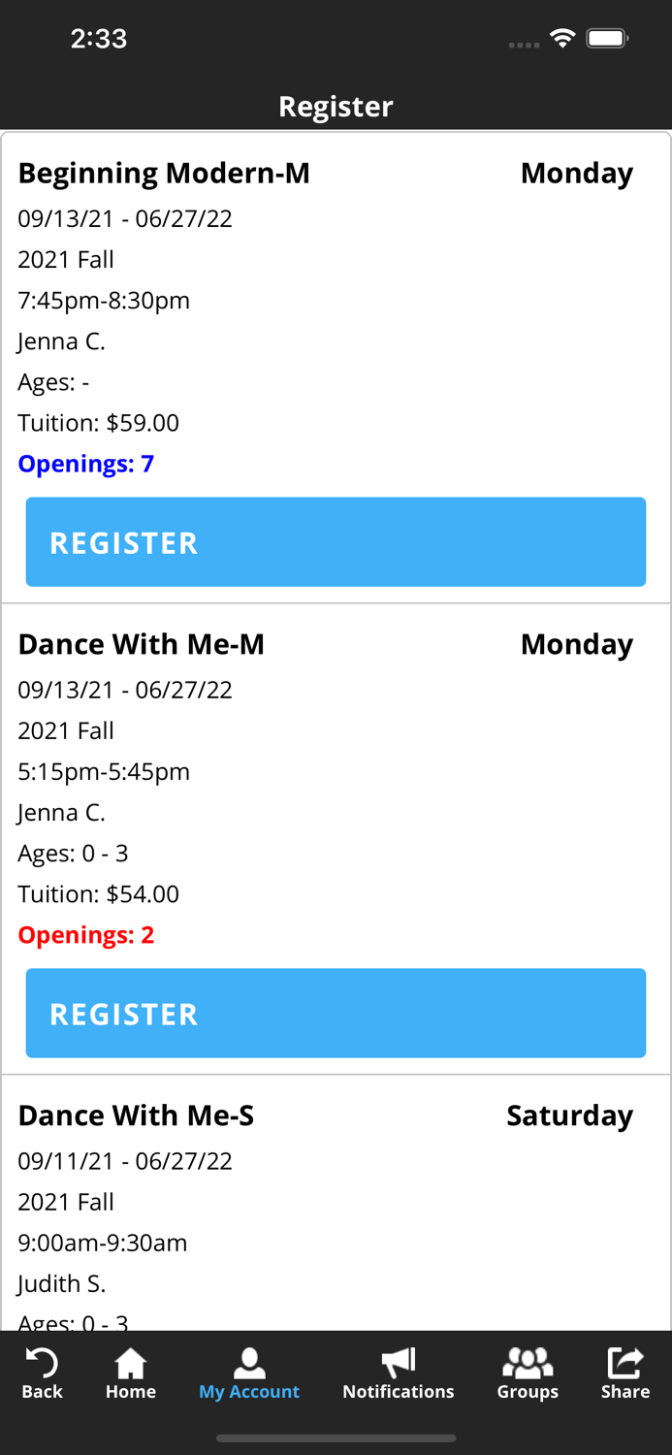This screenshot has height=1455, width=672.
Task: Tap the Wi-Fi status icon
Action: (562, 39)
